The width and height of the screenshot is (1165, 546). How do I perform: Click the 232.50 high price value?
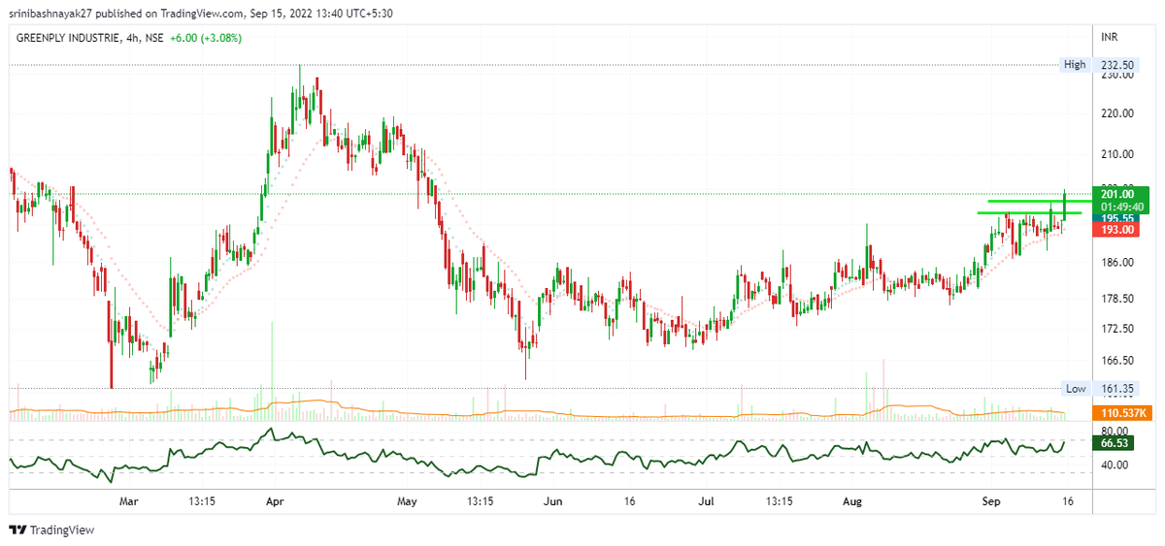[x=1116, y=65]
